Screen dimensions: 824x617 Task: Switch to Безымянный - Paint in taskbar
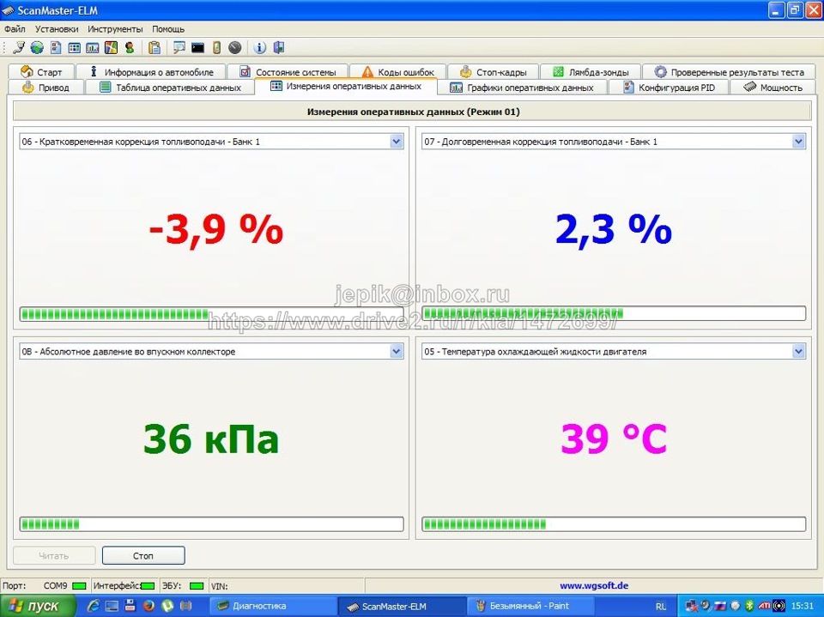click(529, 606)
